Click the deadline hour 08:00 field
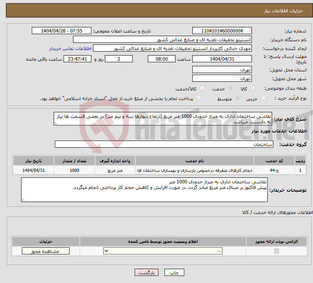Image resolution: width=313 pixels, height=283 pixels. pos(162,59)
